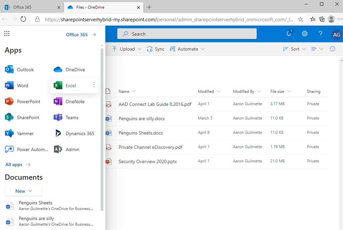Screen dimensions: 343x230
Task: Click the Penguins are silly.docx Word file icon
Action: pyautogui.click(x=109, y=118)
